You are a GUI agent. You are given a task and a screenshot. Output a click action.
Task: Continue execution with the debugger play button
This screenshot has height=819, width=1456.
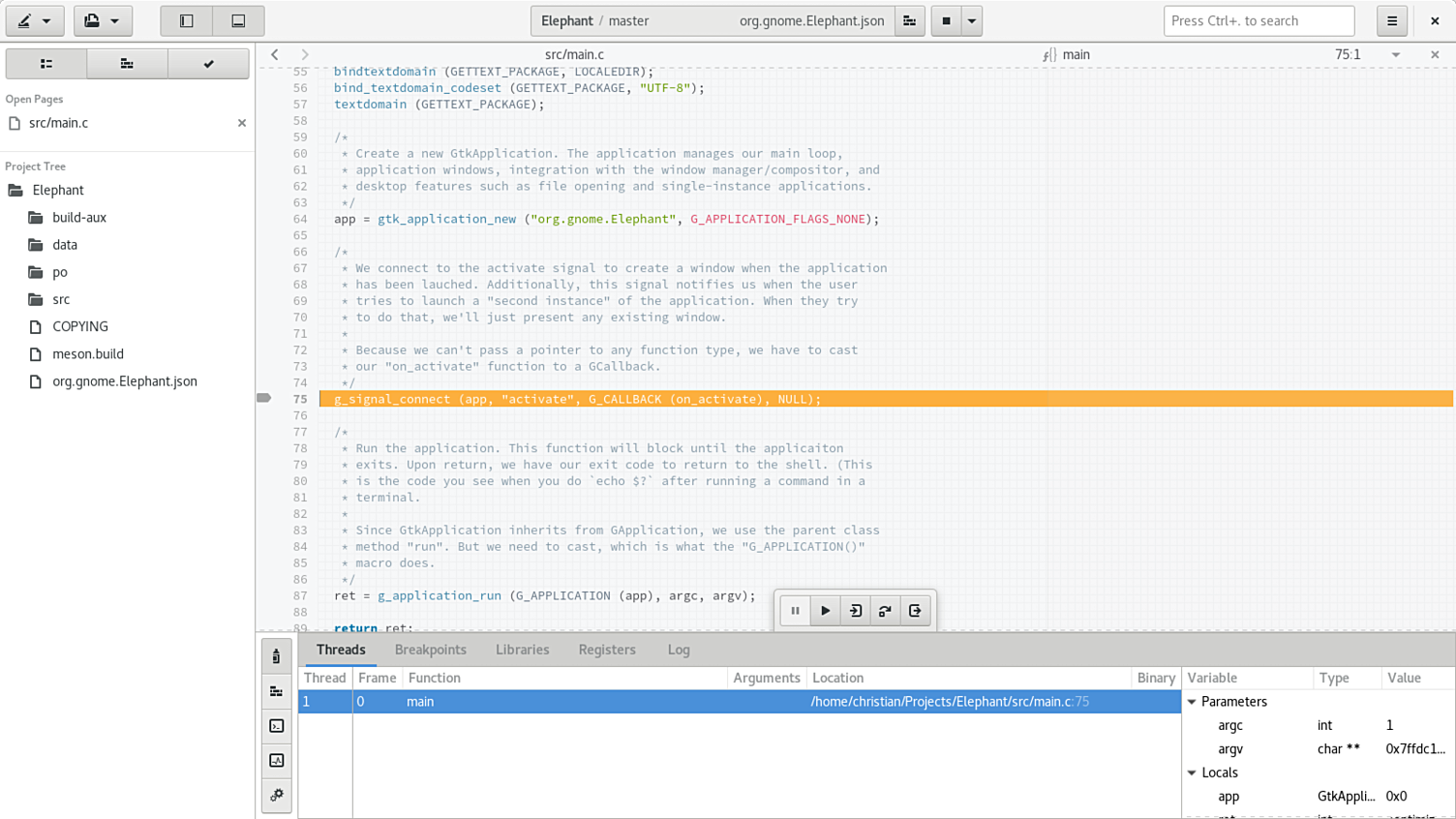coord(825,611)
